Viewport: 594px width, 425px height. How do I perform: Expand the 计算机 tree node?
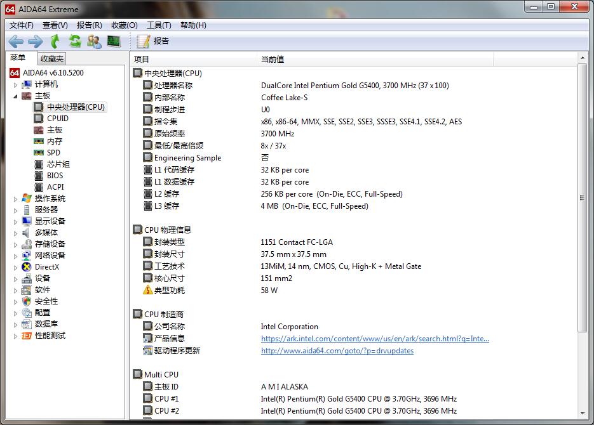pos(15,85)
